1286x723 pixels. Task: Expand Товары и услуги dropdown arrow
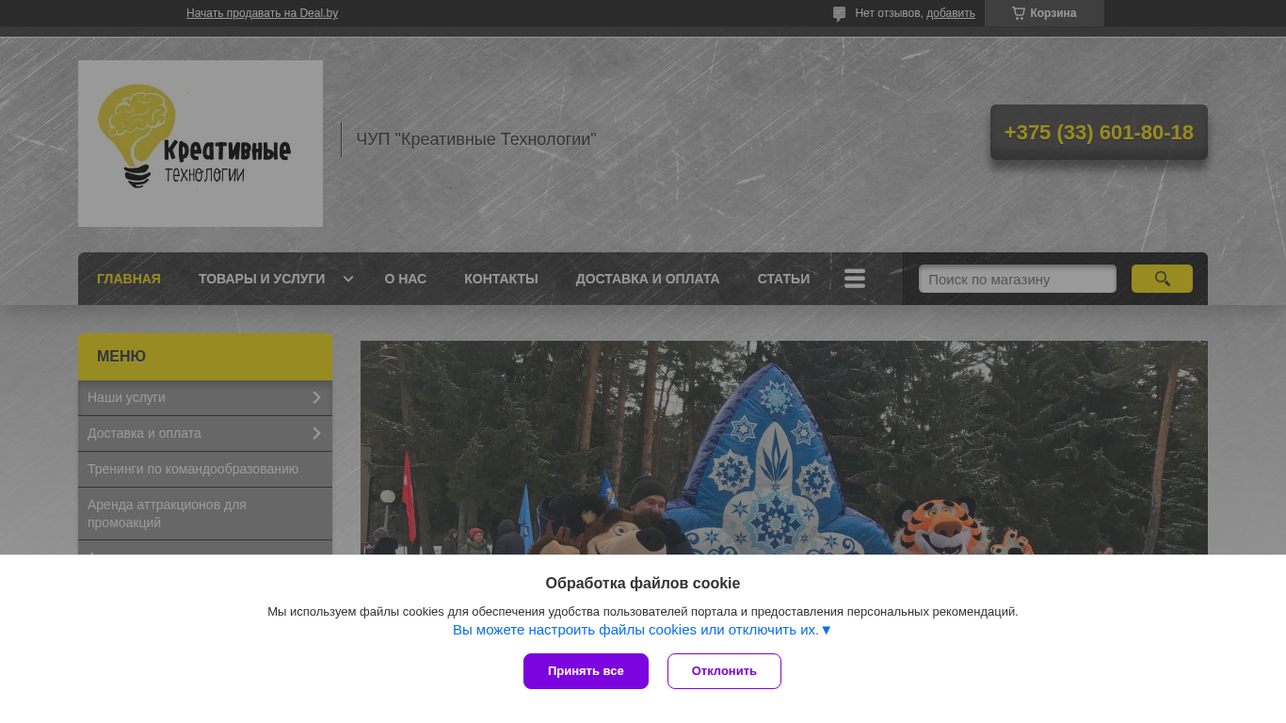pos(348,279)
